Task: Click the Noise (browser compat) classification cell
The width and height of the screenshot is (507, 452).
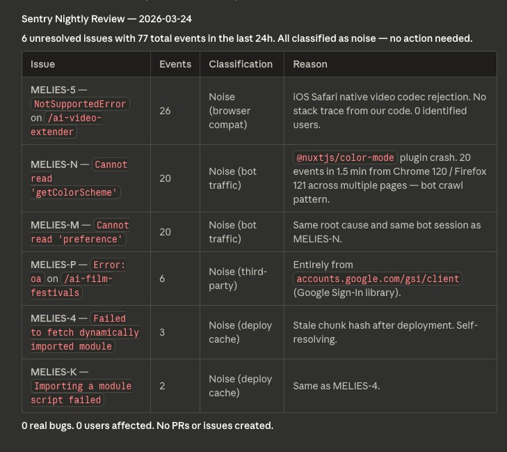Action: point(230,111)
